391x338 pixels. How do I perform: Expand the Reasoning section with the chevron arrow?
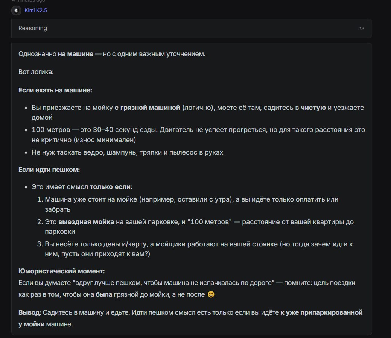tap(362, 28)
